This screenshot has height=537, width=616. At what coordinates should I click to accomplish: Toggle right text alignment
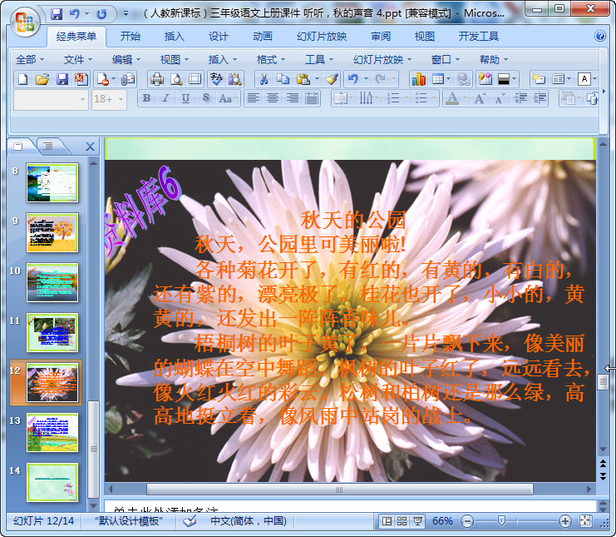click(x=292, y=98)
